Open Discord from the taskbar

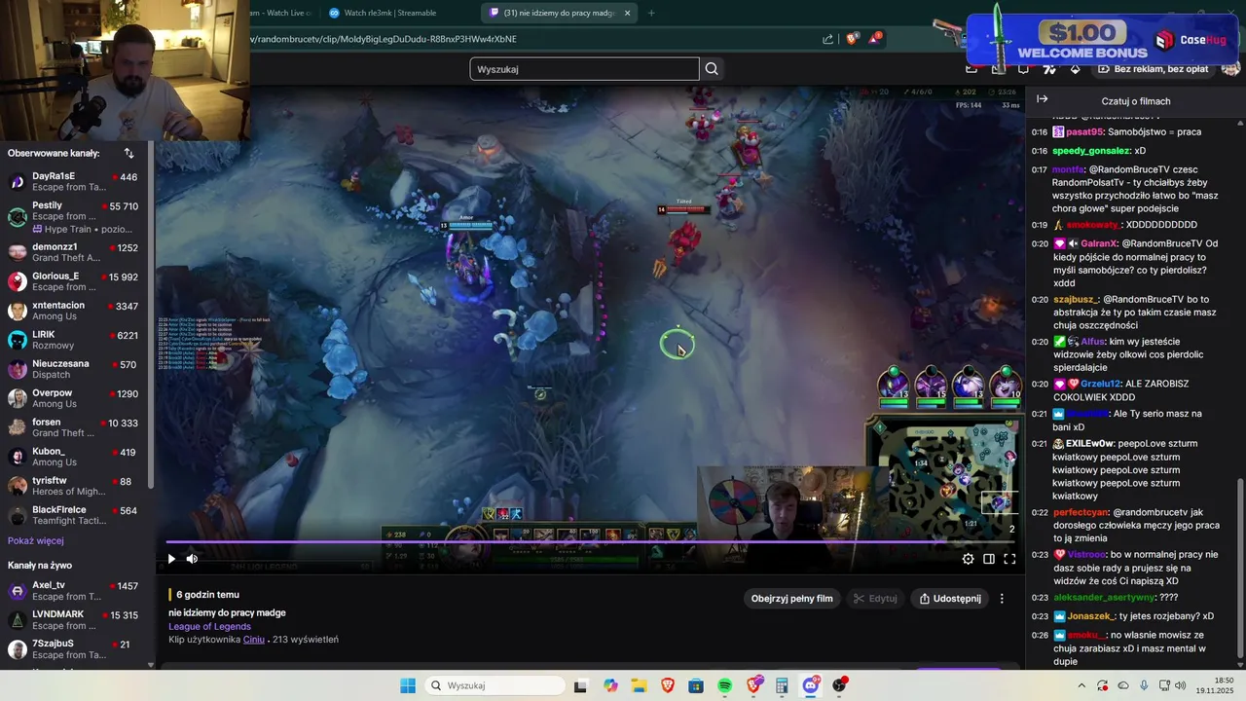[810, 685]
